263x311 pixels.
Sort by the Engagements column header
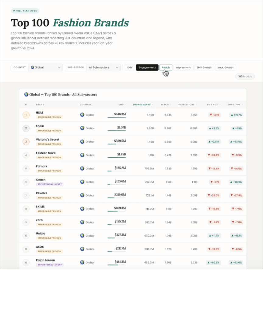pyautogui.click(x=143, y=104)
